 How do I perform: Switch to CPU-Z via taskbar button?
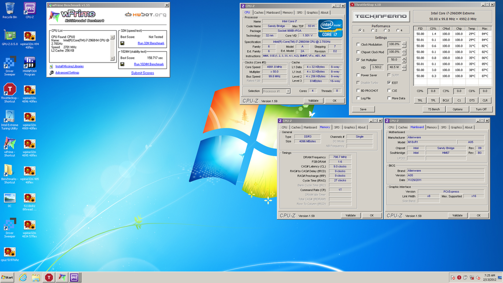[74, 278]
